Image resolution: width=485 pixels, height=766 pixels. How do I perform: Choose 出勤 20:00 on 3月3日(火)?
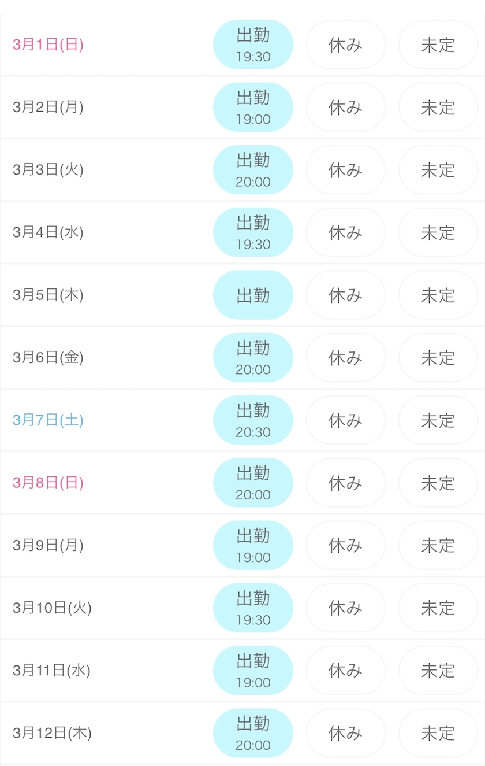click(x=253, y=170)
